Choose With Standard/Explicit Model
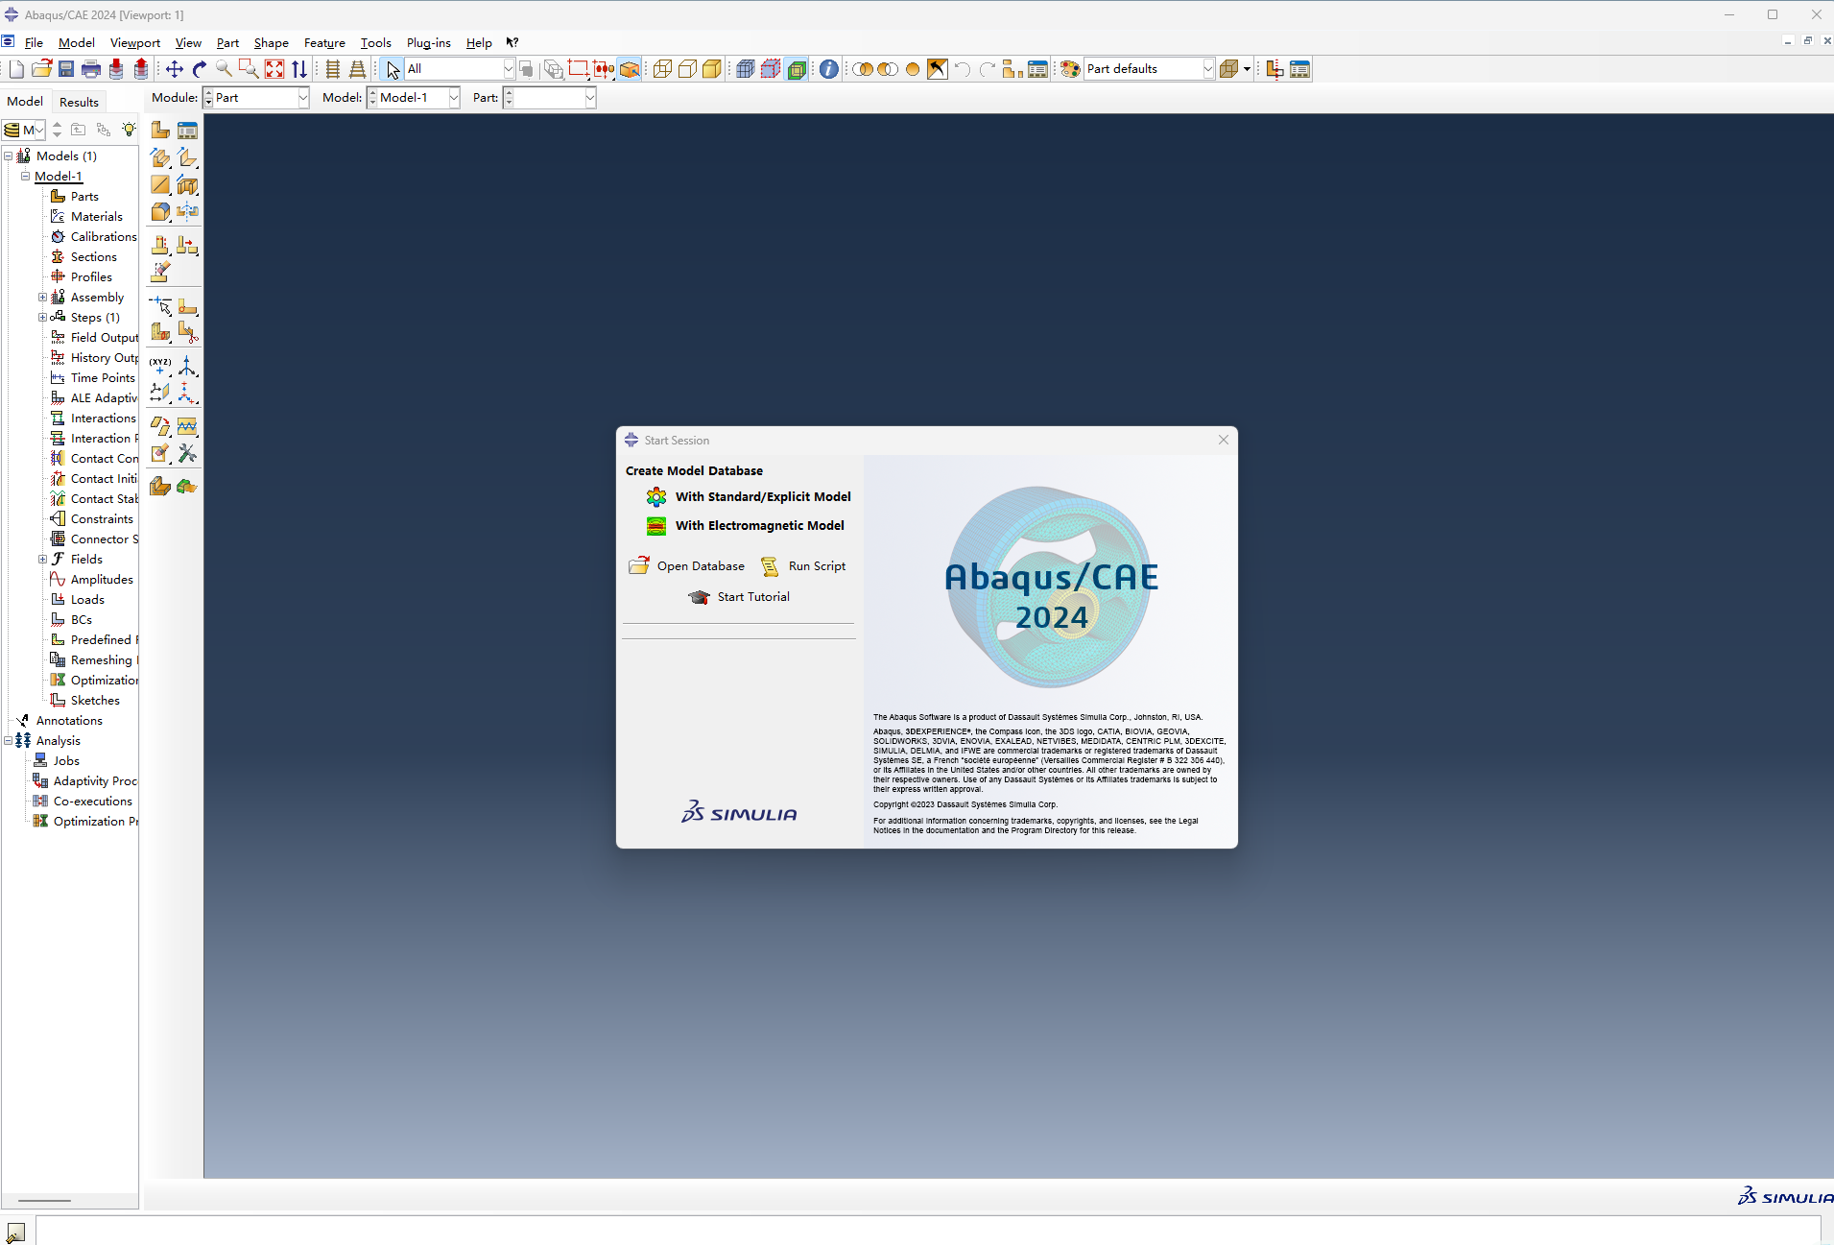The height and width of the screenshot is (1245, 1834). pos(763,496)
